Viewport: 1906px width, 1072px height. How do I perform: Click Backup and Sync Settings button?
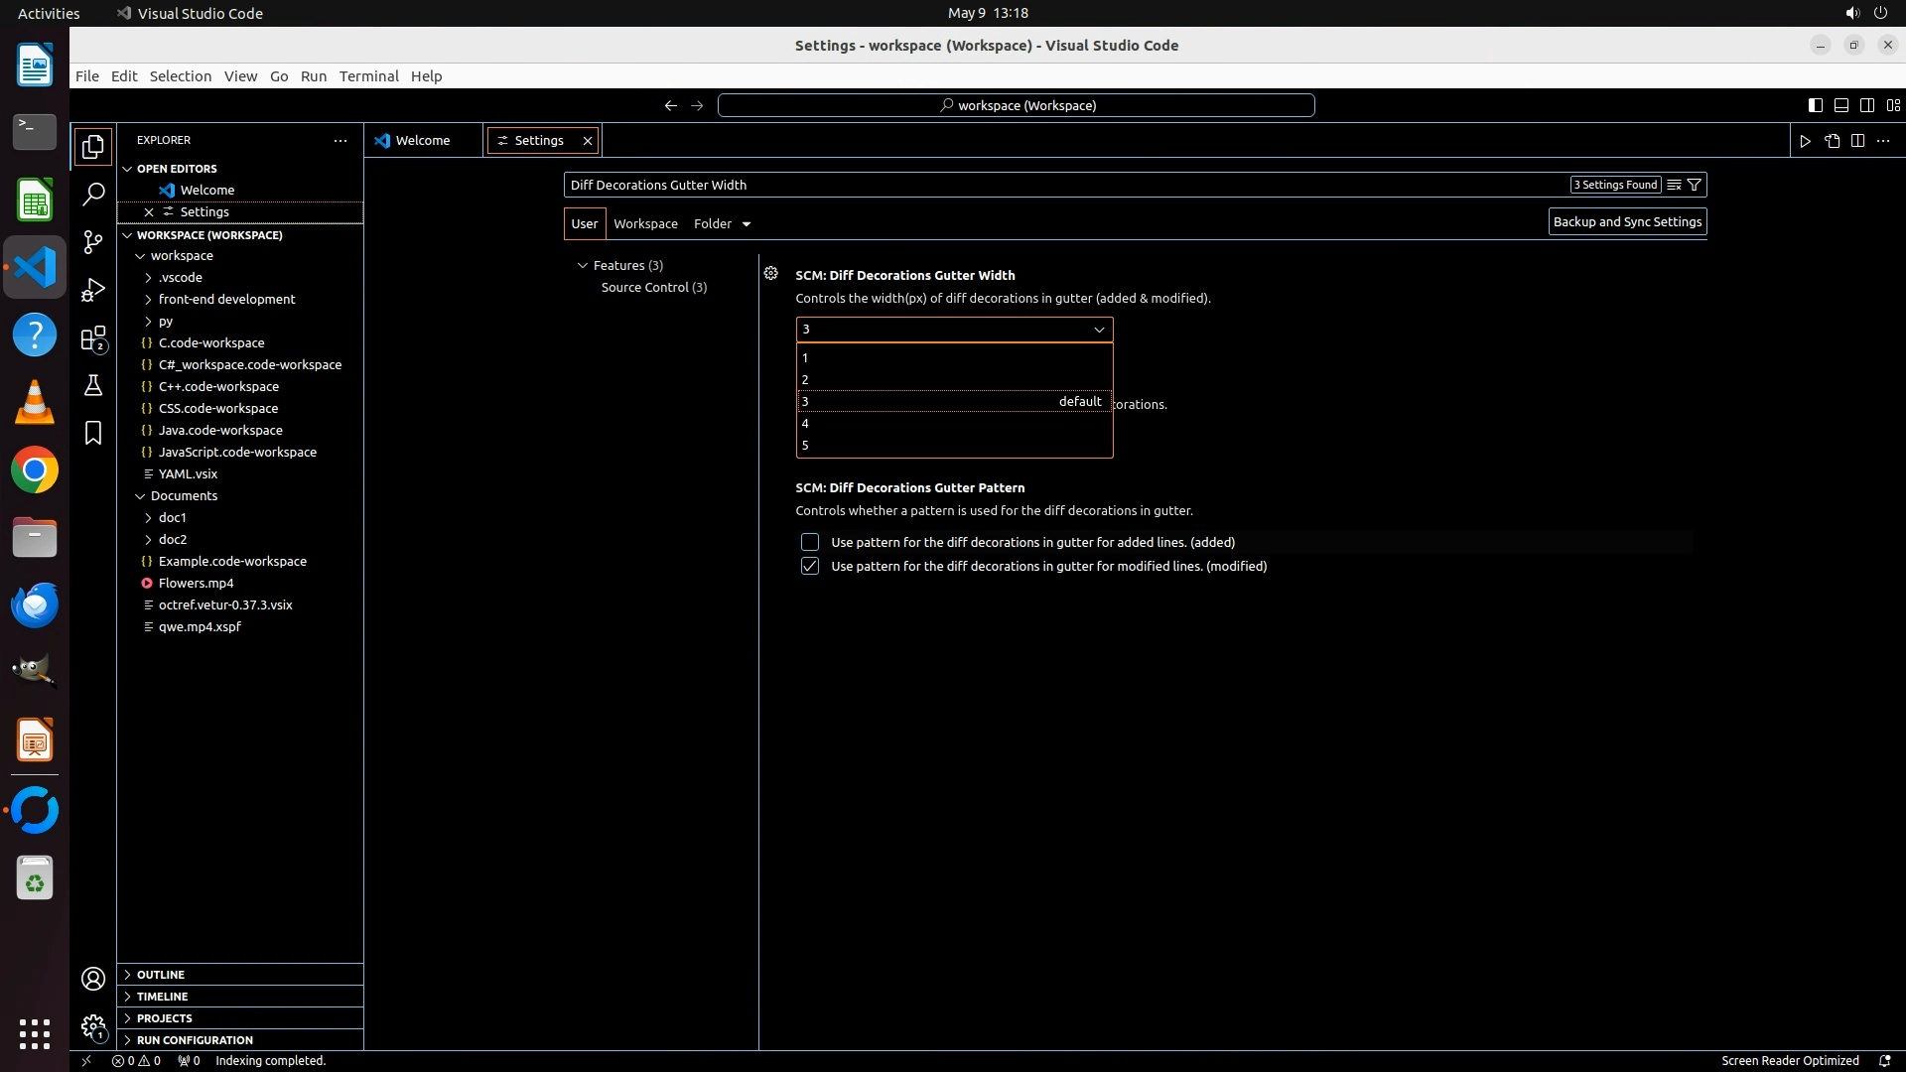tap(1627, 222)
